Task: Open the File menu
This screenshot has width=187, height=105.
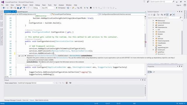Action: (2, 5)
